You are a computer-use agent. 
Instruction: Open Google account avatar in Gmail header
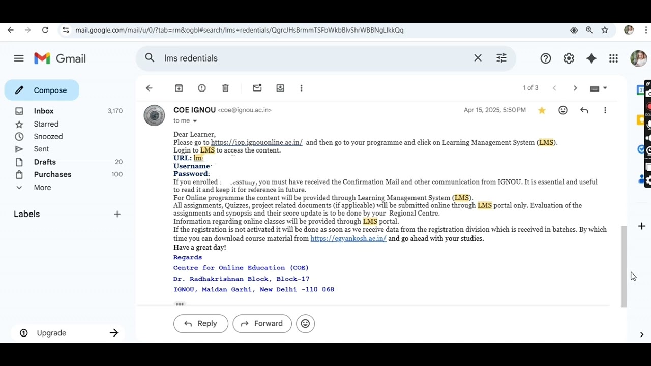pyautogui.click(x=638, y=58)
